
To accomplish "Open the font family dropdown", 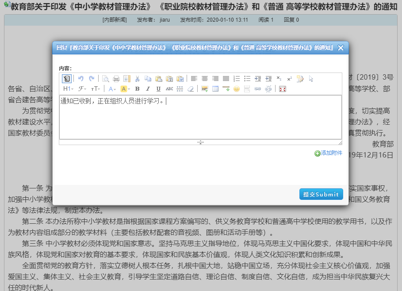I will (81, 89).
